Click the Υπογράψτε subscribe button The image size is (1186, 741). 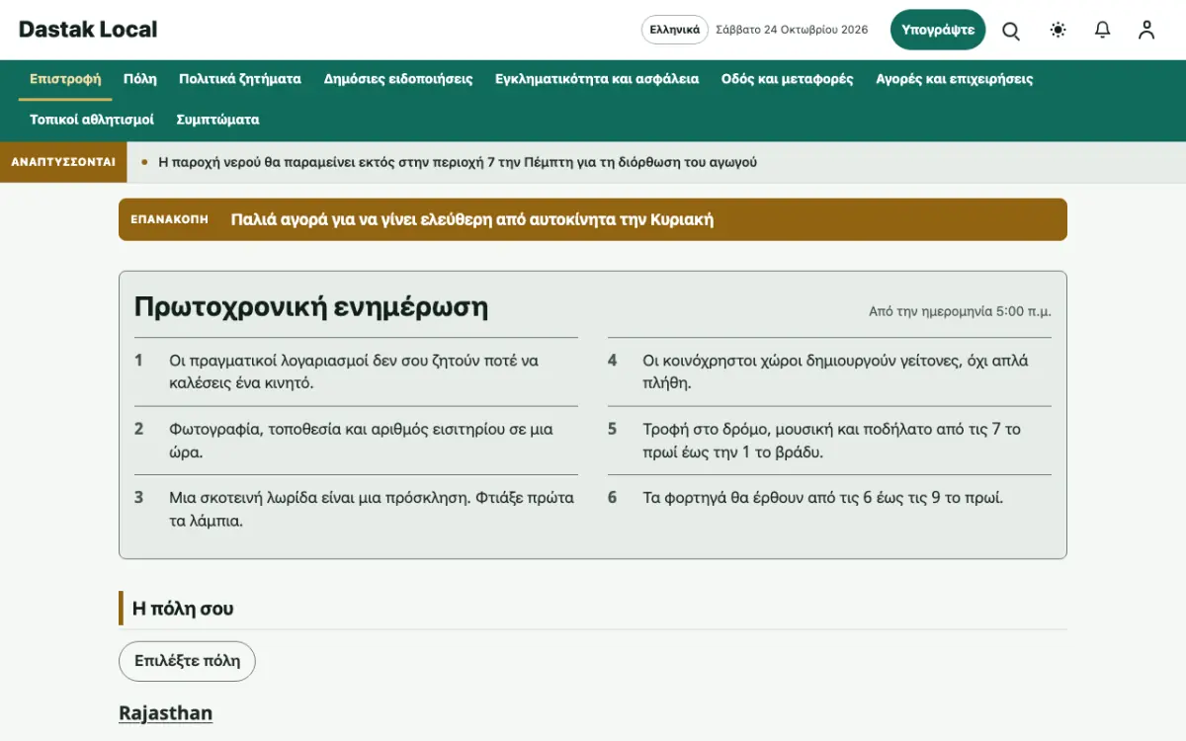(938, 30)
